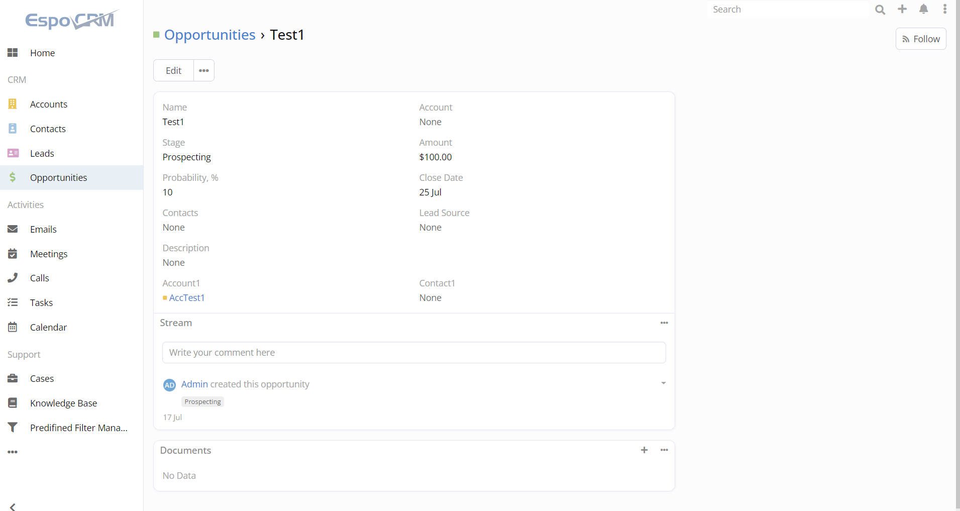Click the Calls phone icon in sidebar
Viewport: 960px width, 511px height.
[x=13, y=278]
